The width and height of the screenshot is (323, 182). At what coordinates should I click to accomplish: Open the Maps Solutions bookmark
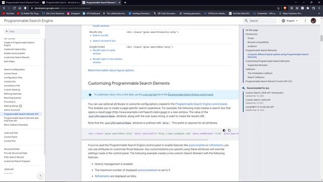(291, 14)
